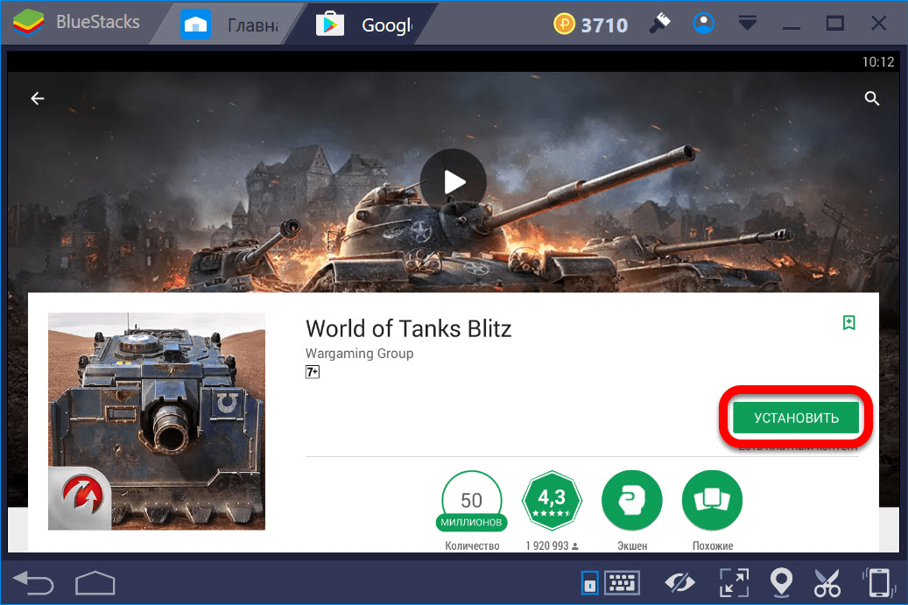Screen dimensions: 908x605
Task: Go back using Play Store header arrow
Action: 38,99
